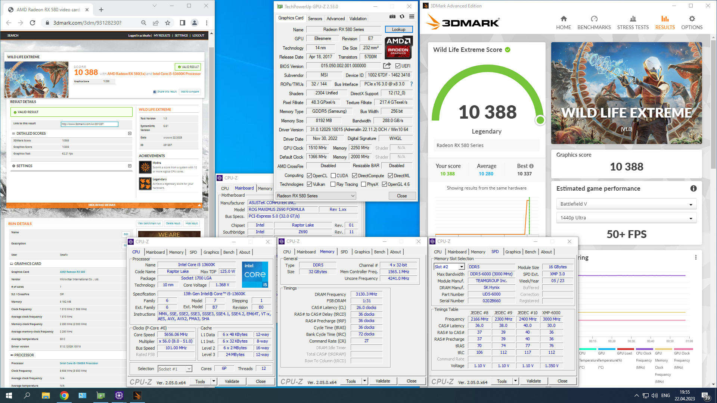The width and height of the screenshot is (717, 403).
Task: Click Validate in the CPU-Z CPU window
Action: 232,381
